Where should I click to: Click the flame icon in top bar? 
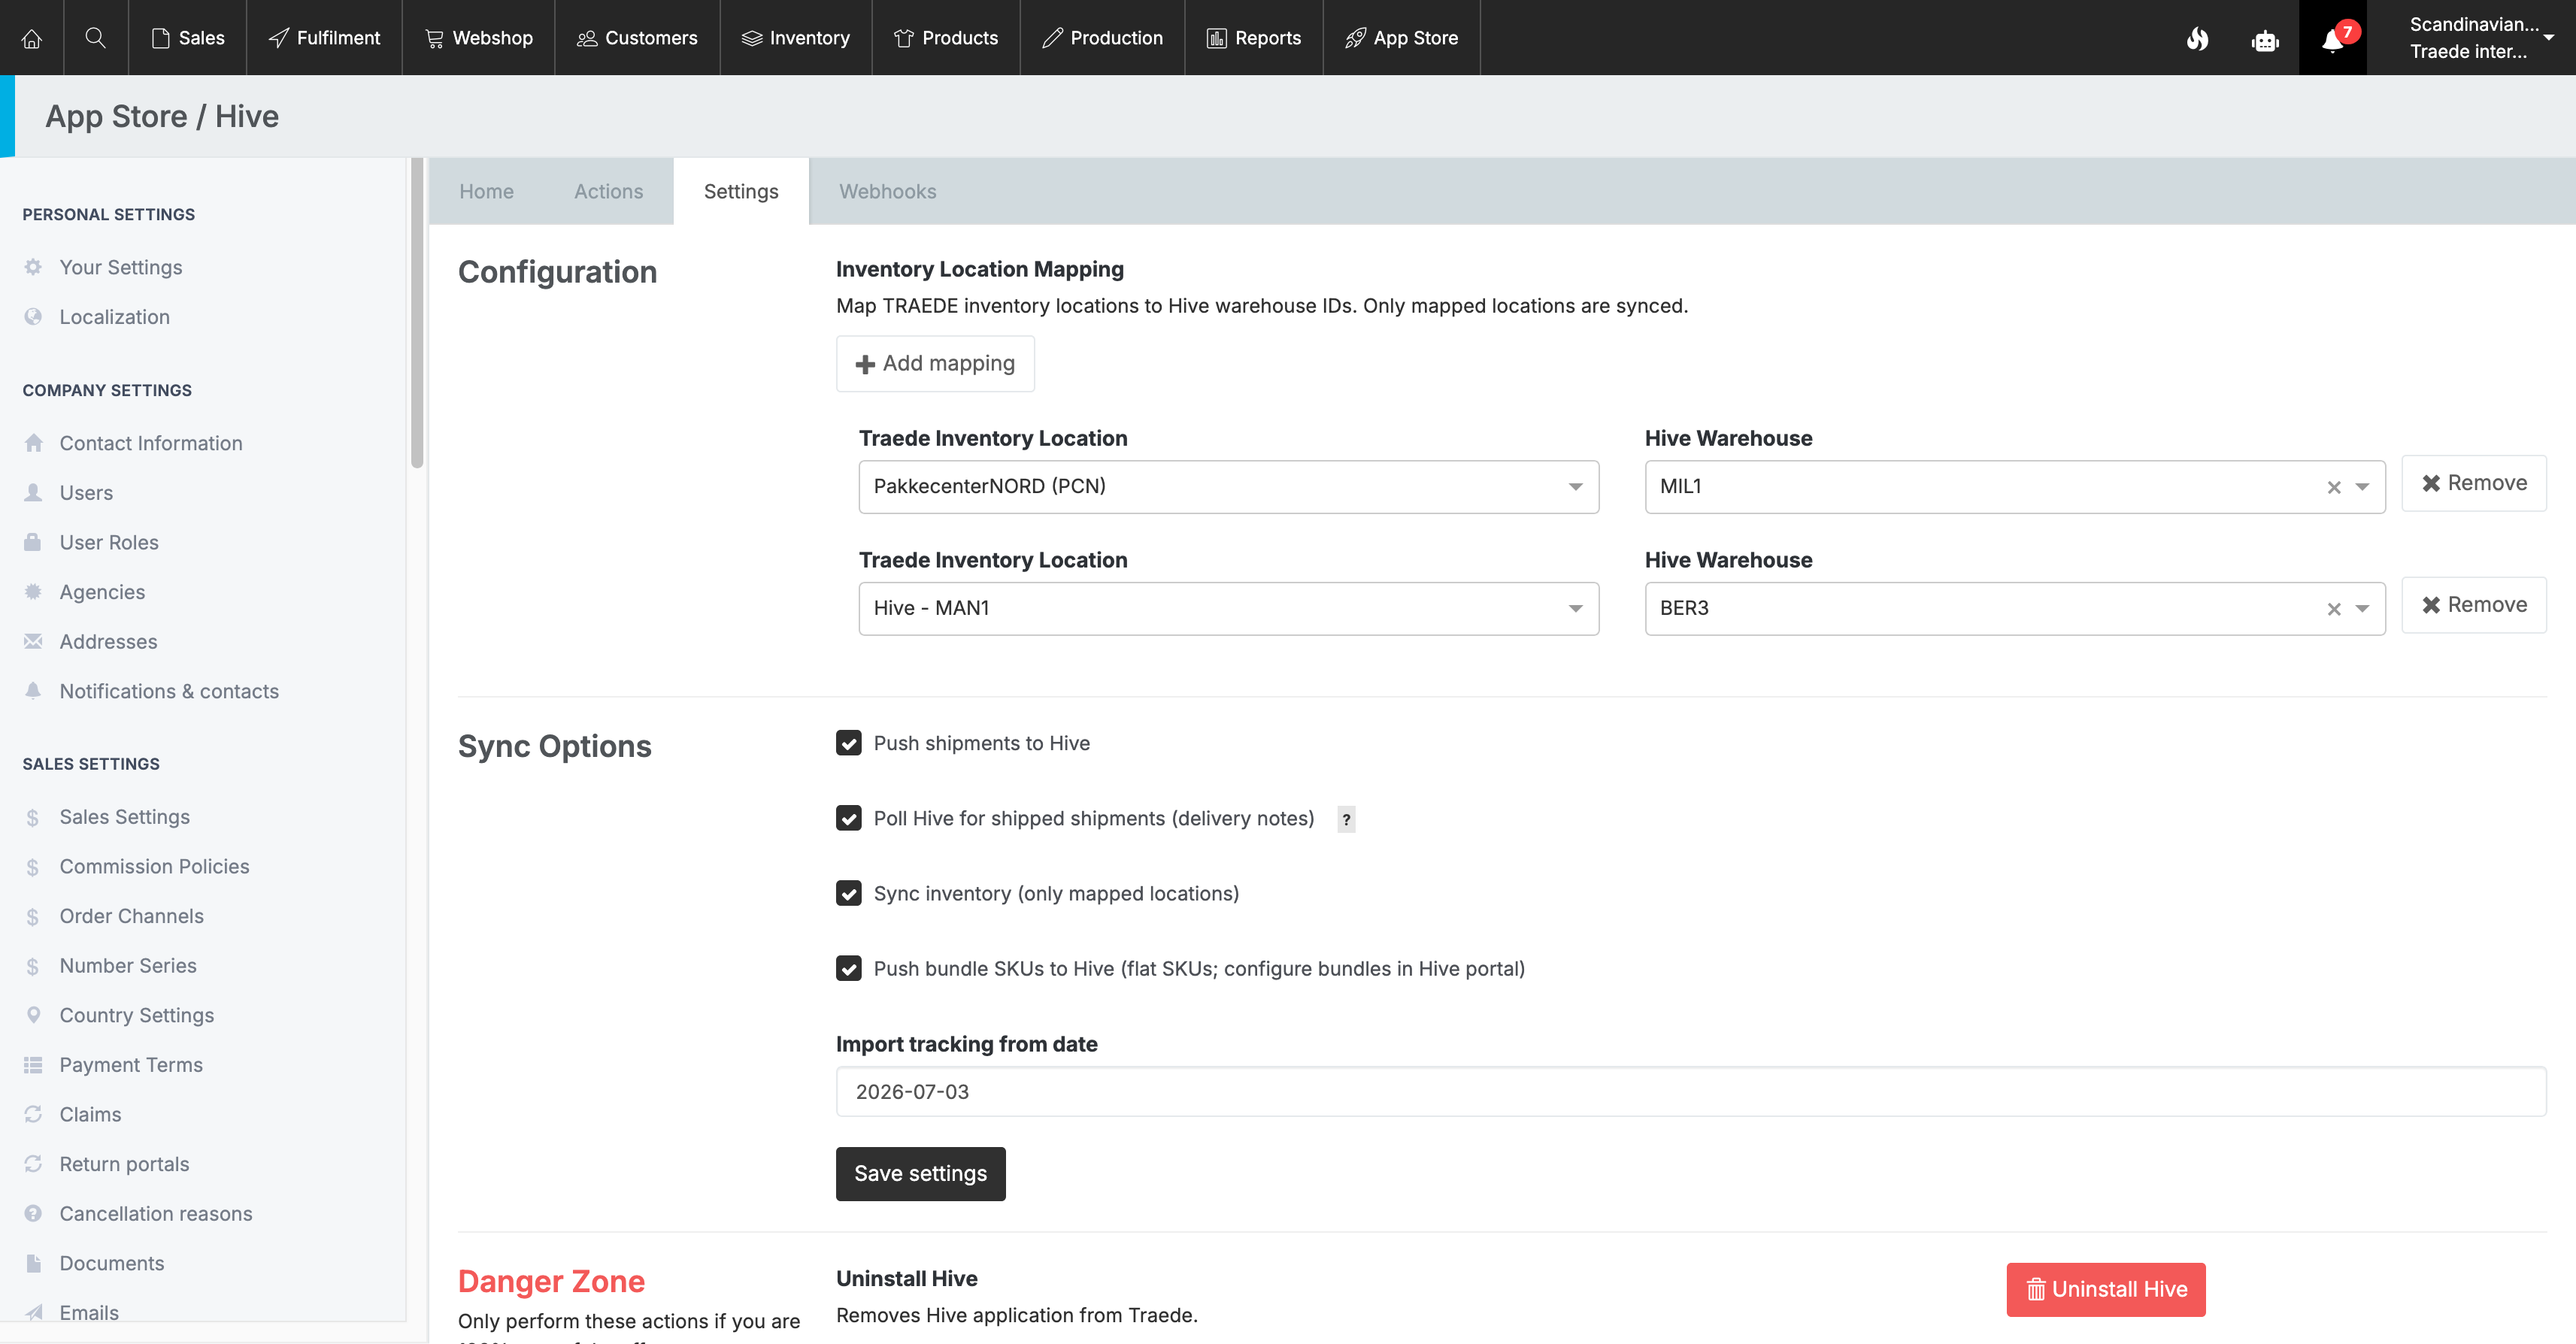(2197, 39)
